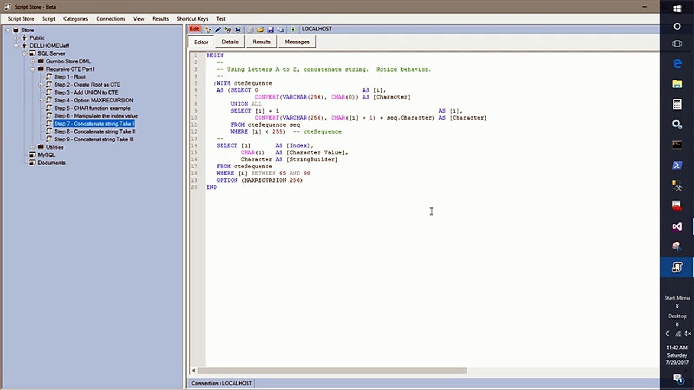The image size is (694, 390).
Task: Open the Connections menu
Action: (x=111, y=19)
